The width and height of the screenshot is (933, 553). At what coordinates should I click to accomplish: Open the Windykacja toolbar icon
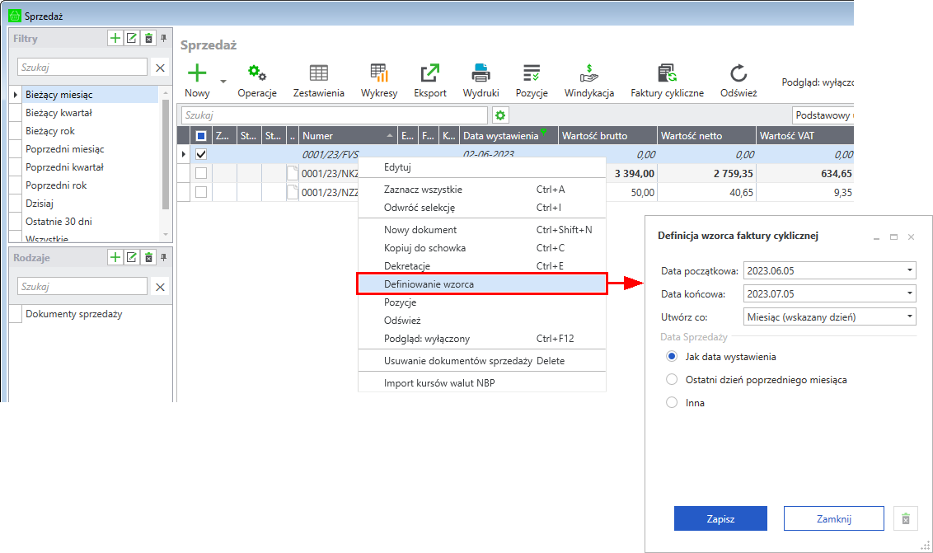pos(588,74)
